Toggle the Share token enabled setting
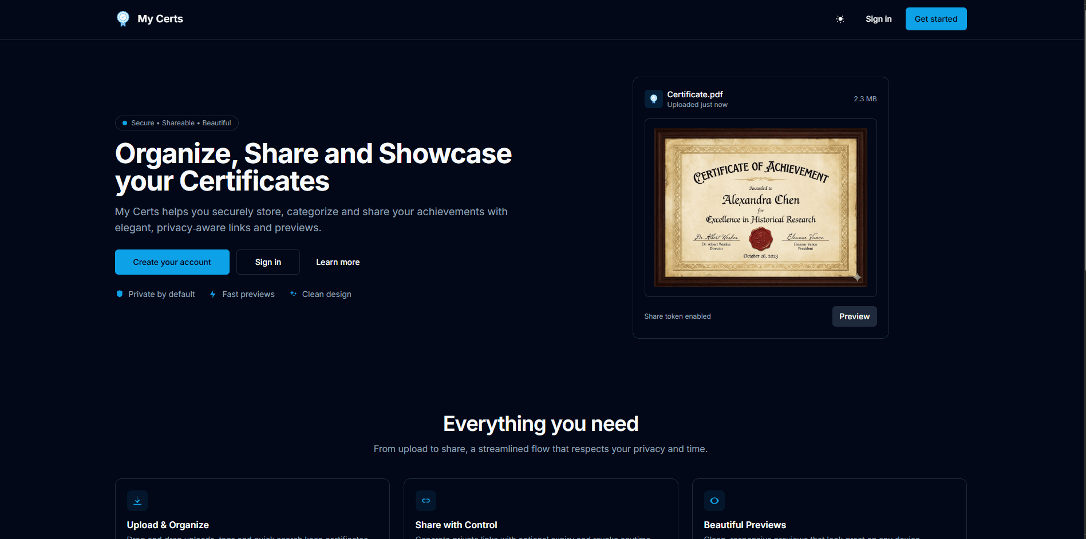The height and width of the screenshot is (539, 1086). [677, 316]
